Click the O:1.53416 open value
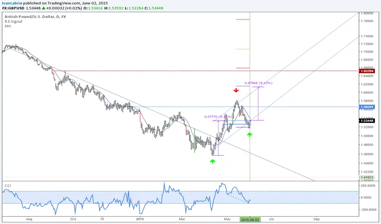Screen dimensions: 381x224 coord(93,8)
